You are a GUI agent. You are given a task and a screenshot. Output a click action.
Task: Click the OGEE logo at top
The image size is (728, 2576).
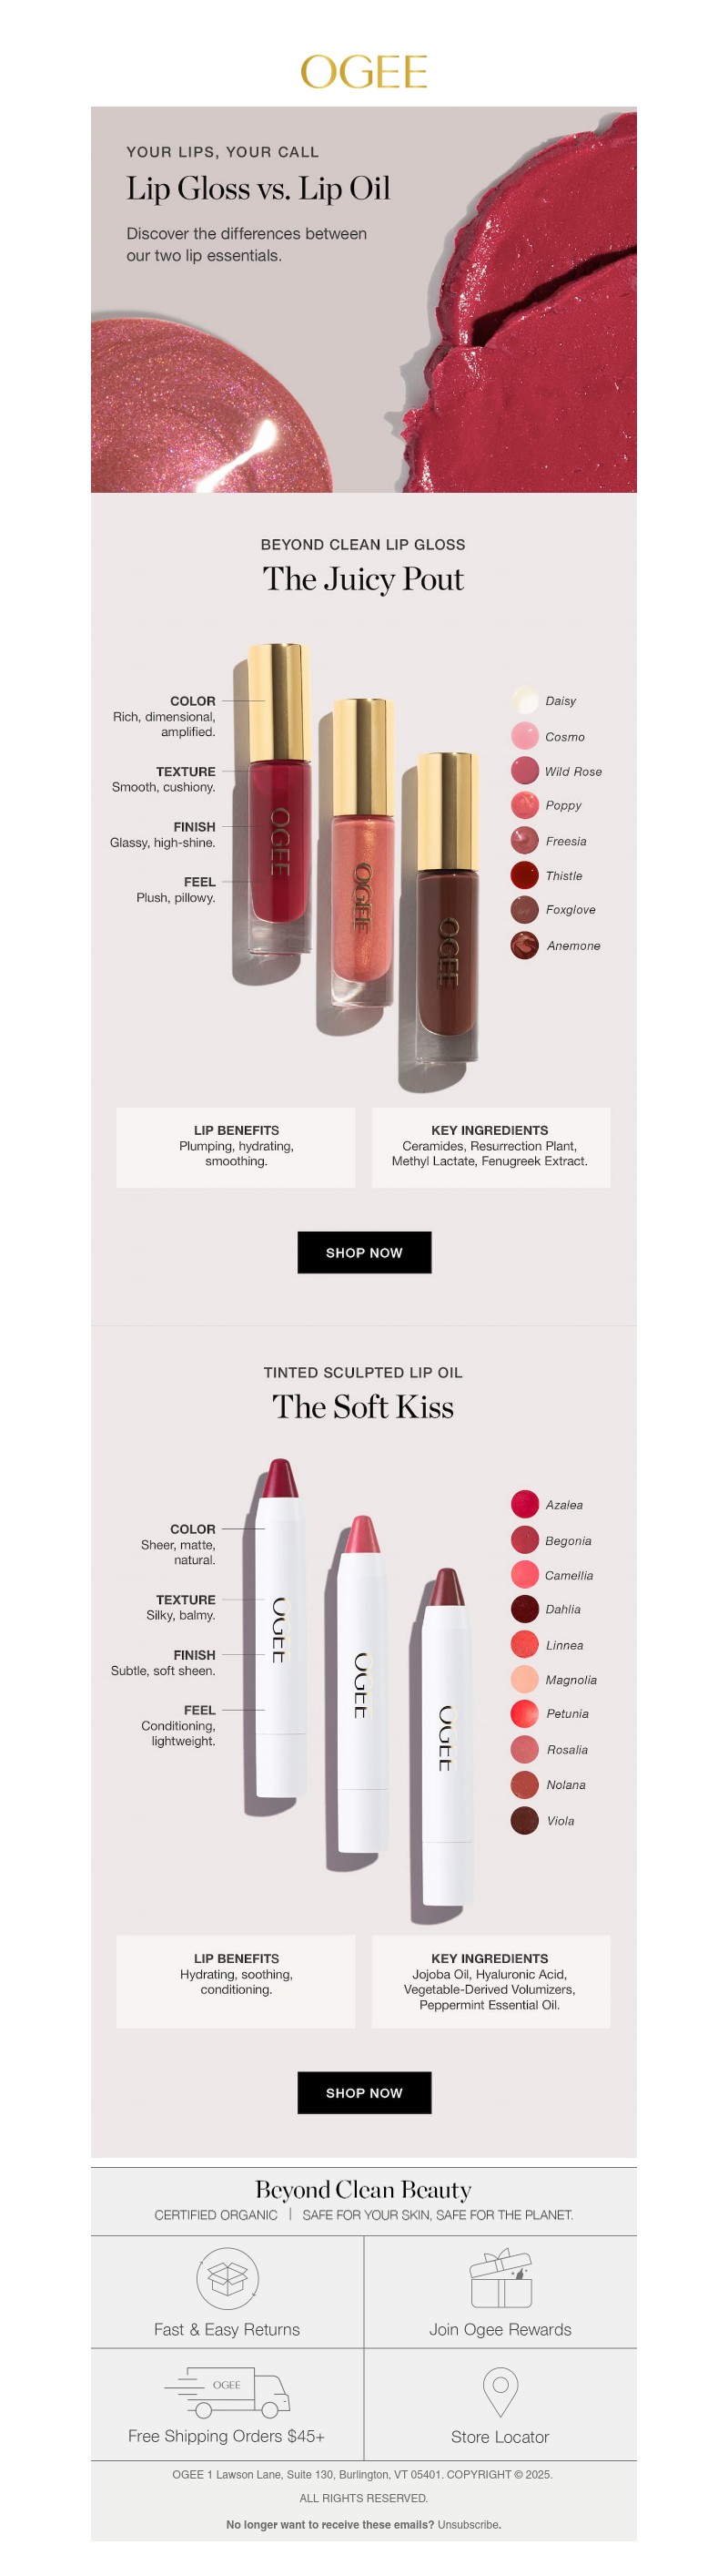coord(363,71)
